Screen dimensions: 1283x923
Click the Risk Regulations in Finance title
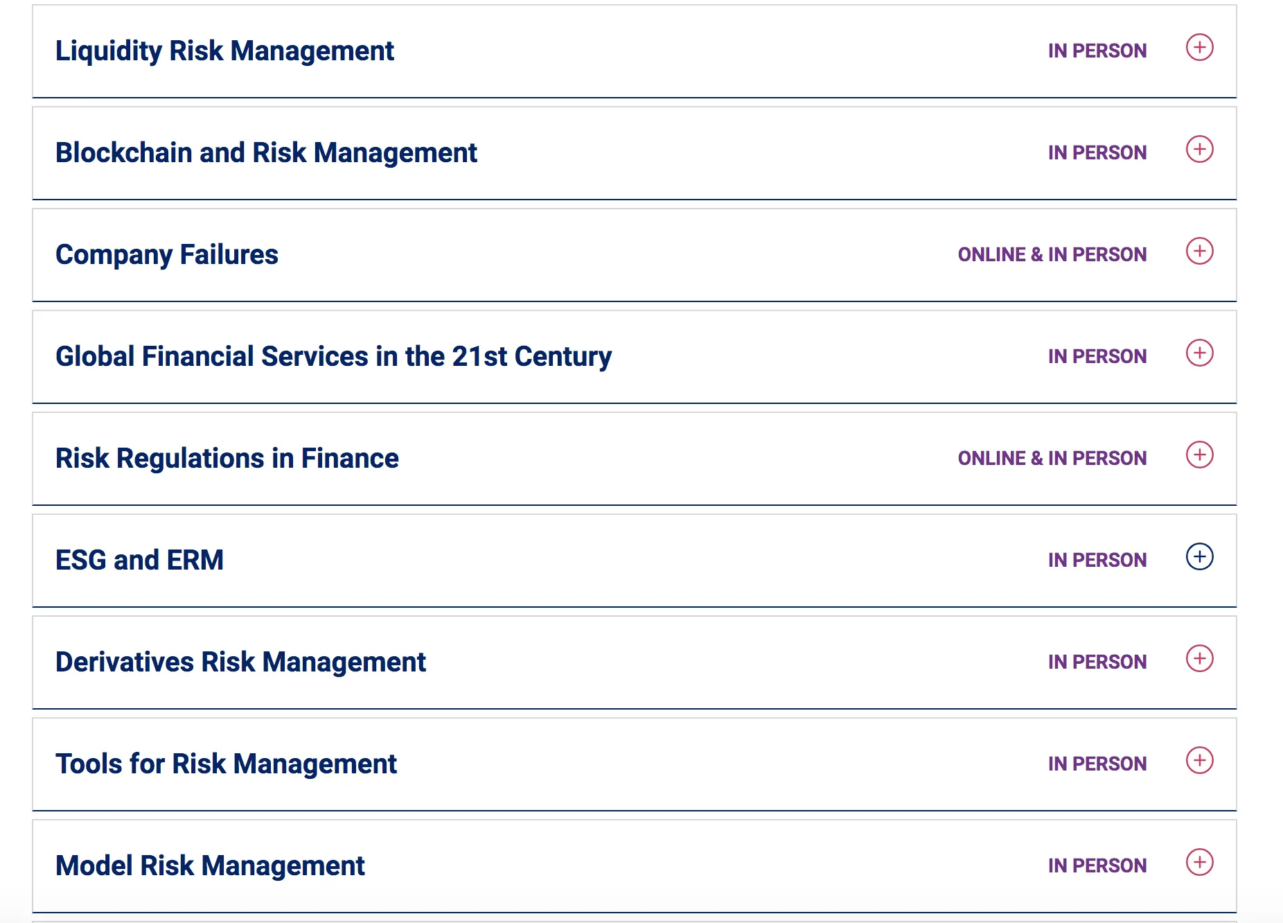[x=227, y=459]
